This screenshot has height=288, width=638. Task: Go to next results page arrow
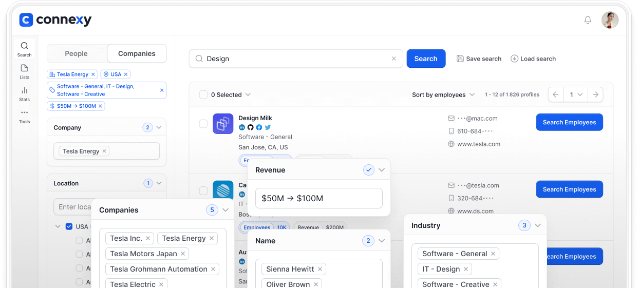pos(595,94)
